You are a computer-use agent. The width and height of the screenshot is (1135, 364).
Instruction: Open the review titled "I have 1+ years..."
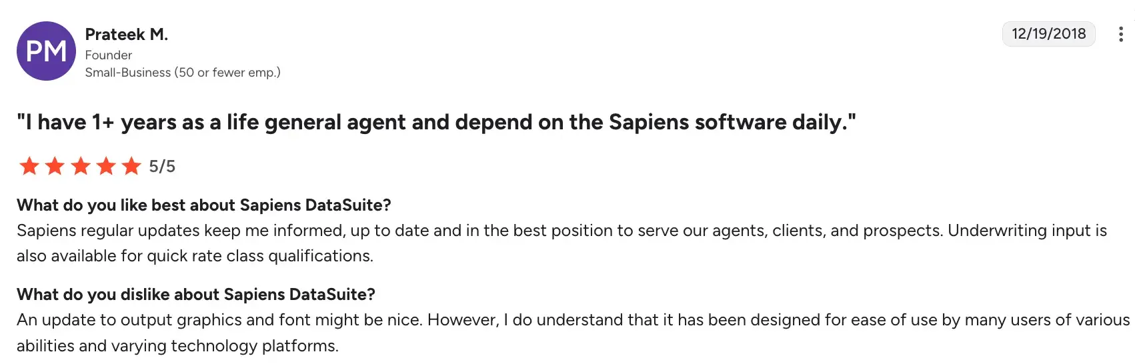pyautogui.click(x=436, y=122)
